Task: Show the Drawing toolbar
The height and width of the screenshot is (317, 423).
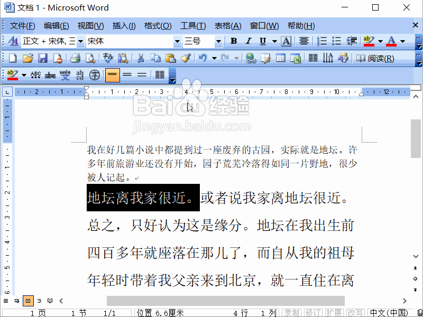Action: [343, 58]
